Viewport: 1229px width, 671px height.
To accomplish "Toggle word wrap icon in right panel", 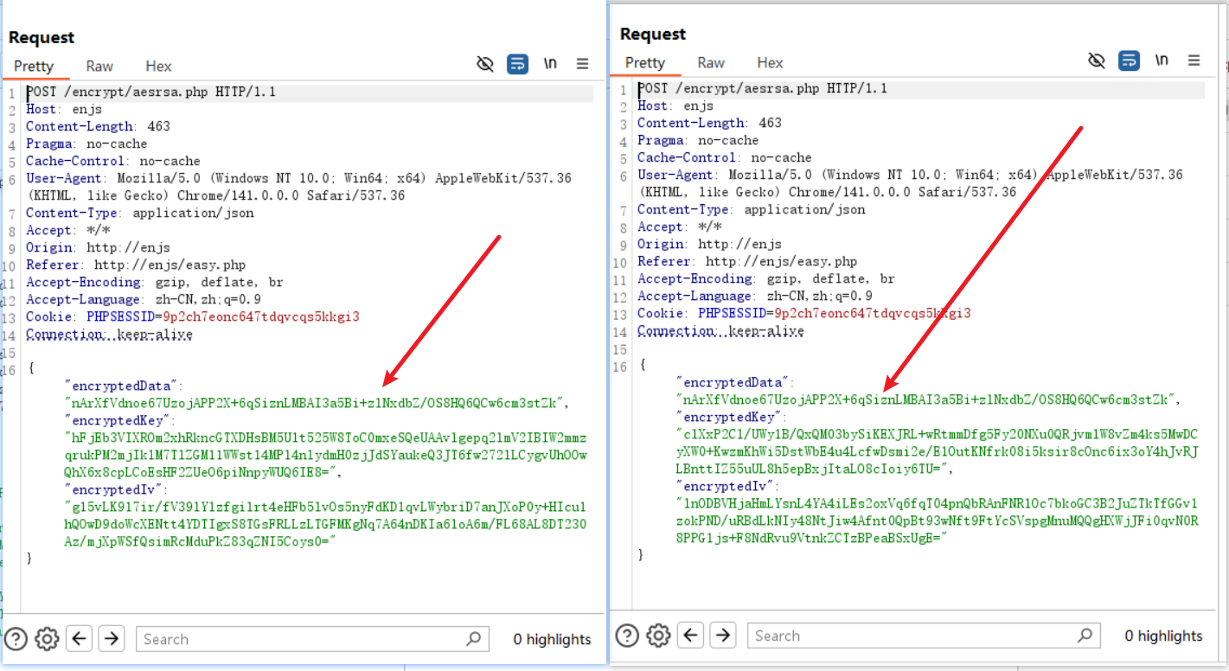I will coord(1129,61).
